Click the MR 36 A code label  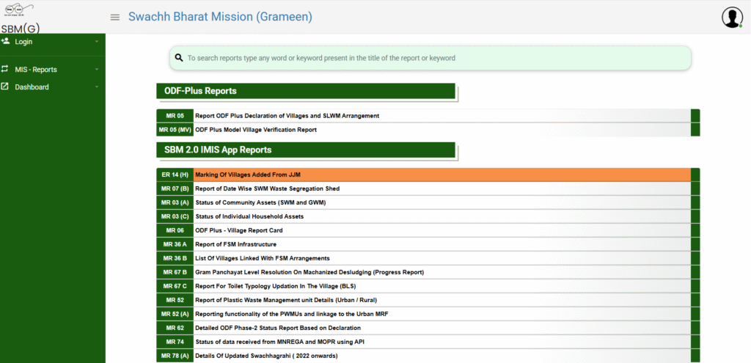tap(175, 244)
